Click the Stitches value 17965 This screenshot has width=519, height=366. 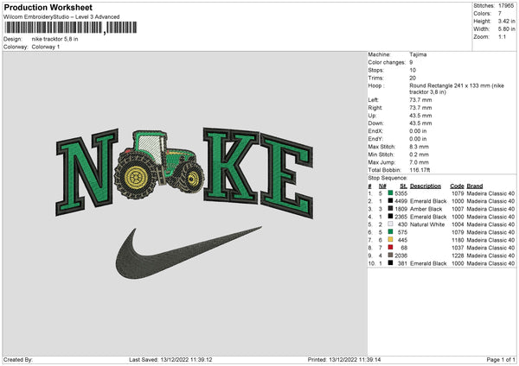506,6
